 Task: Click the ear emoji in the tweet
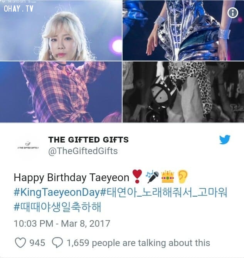point(183,177)
